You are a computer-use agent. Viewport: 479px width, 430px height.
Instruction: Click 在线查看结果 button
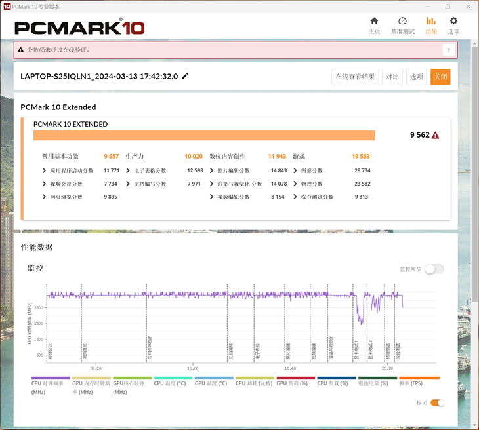click(355, 77)
